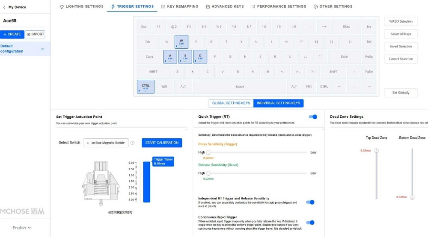Image resolution: width=428 pixels, height=237 pixels.
Task: Click the back arrow beside My Device
Action: [4, 7]
